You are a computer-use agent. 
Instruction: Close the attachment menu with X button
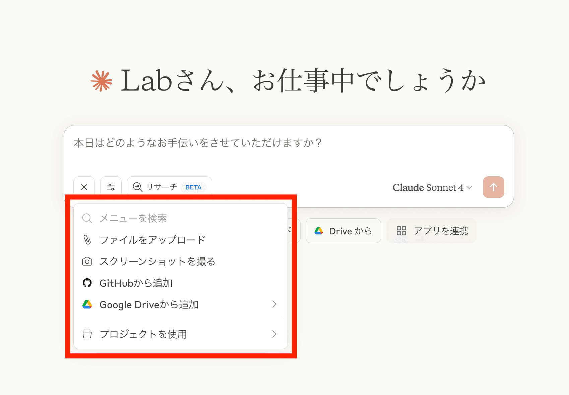84,187
